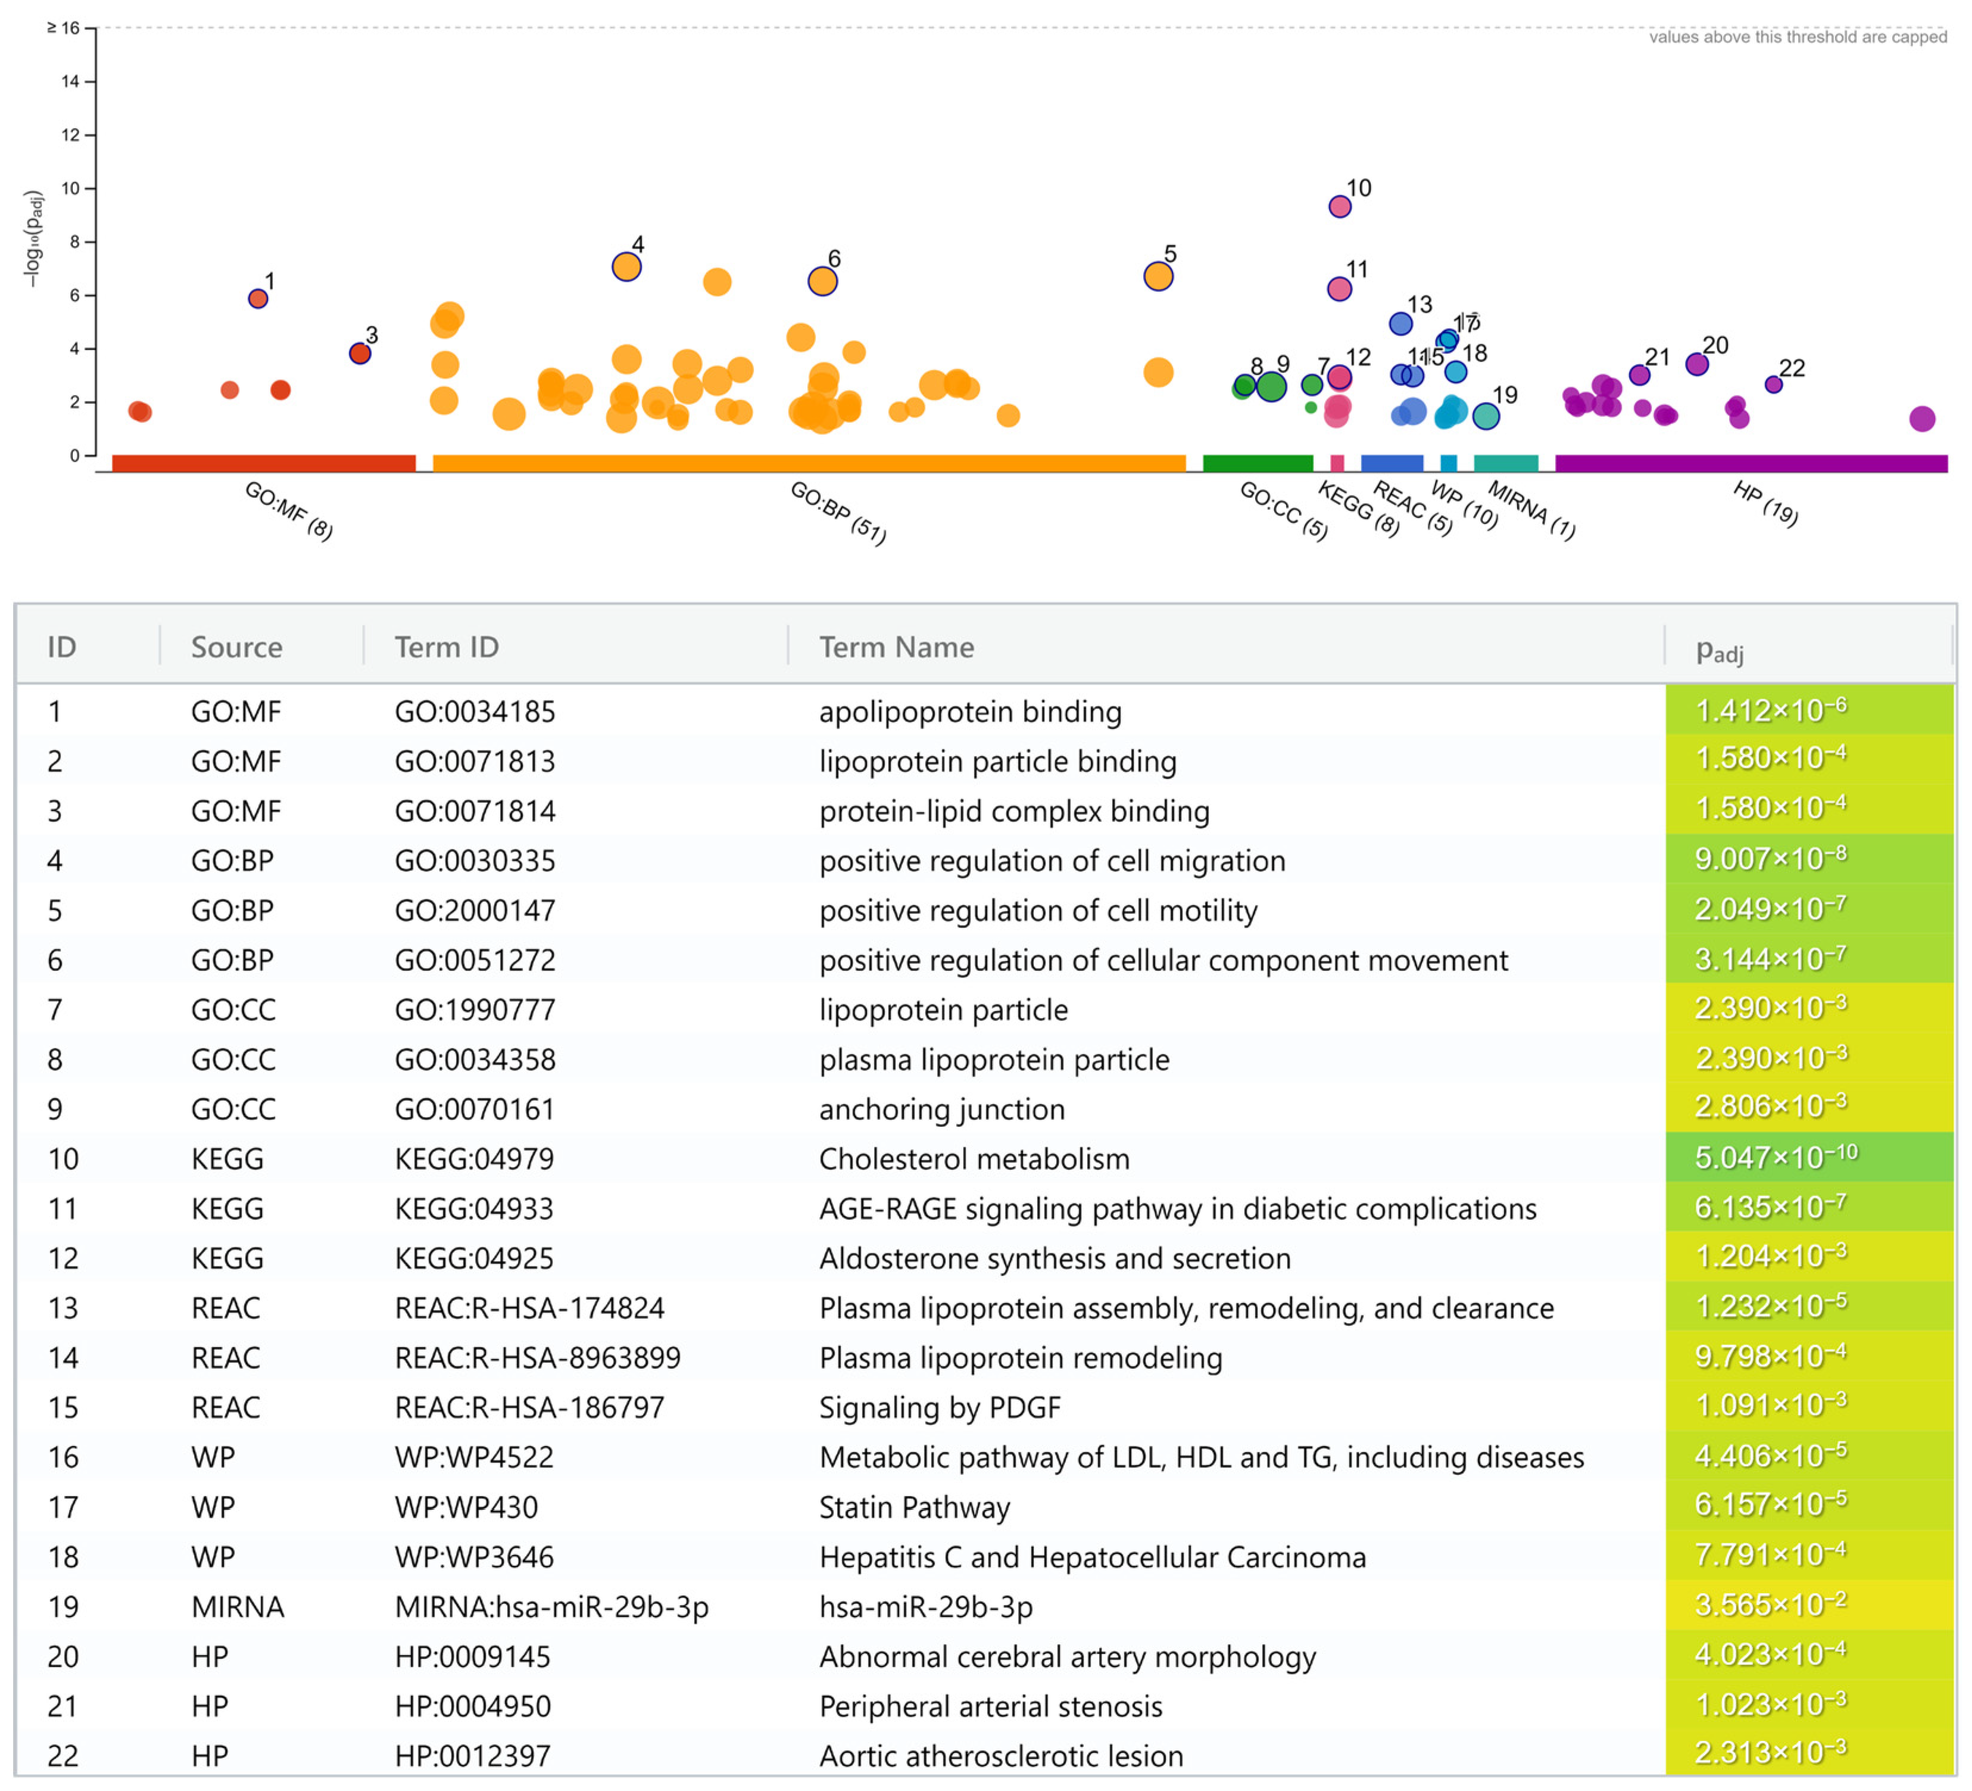Click data point labeled 1 in GO:MF

click(x=258, y=298)
